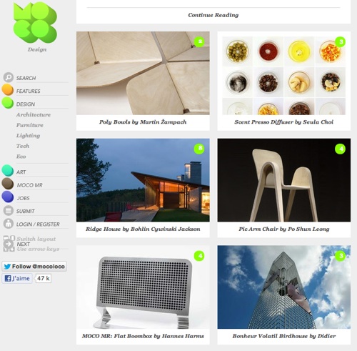Open the Search magnifier icon

coord(9,77)
